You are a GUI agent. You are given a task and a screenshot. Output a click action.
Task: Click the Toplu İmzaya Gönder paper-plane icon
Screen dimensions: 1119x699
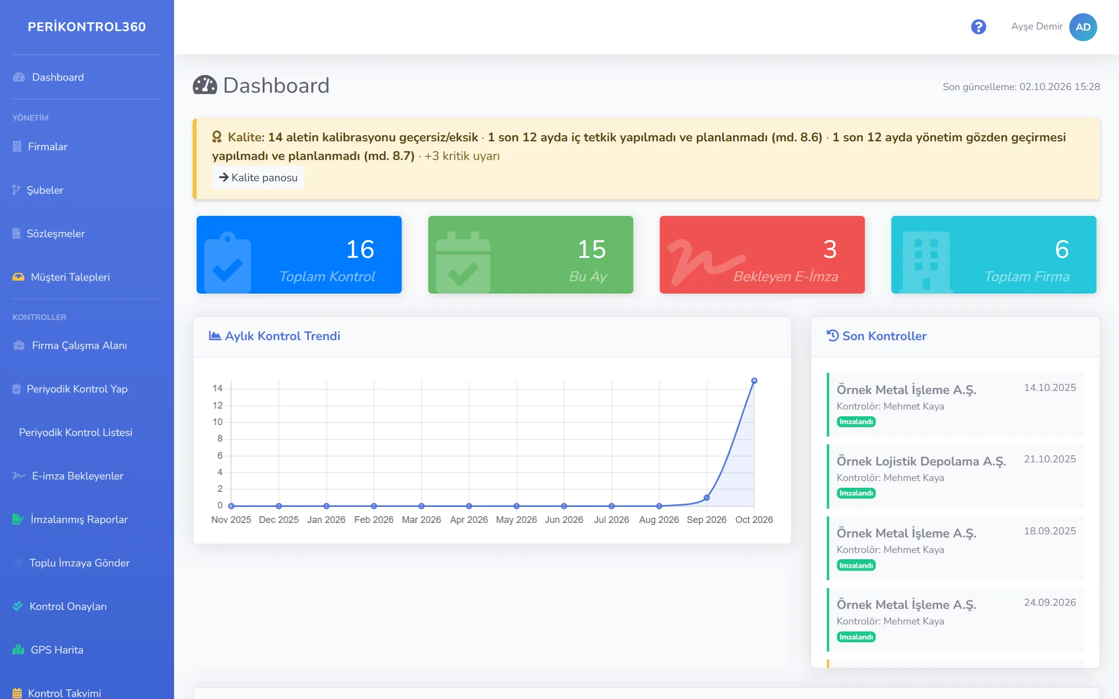coord(18,563)
